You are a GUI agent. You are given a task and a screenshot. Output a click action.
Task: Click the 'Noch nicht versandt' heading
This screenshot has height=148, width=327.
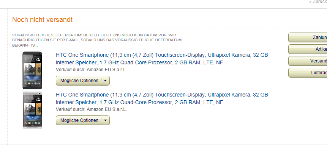click(x=42, y=20)
